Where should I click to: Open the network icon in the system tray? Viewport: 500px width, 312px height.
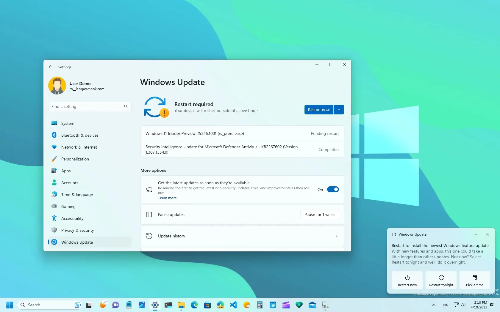(x=456, y=305)
